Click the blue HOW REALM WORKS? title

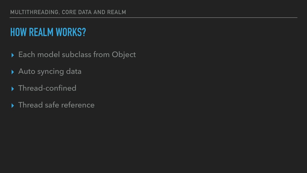pos(48,32)
